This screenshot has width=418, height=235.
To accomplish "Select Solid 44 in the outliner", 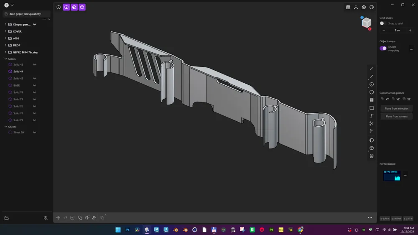I will click(x=18, y=72).
